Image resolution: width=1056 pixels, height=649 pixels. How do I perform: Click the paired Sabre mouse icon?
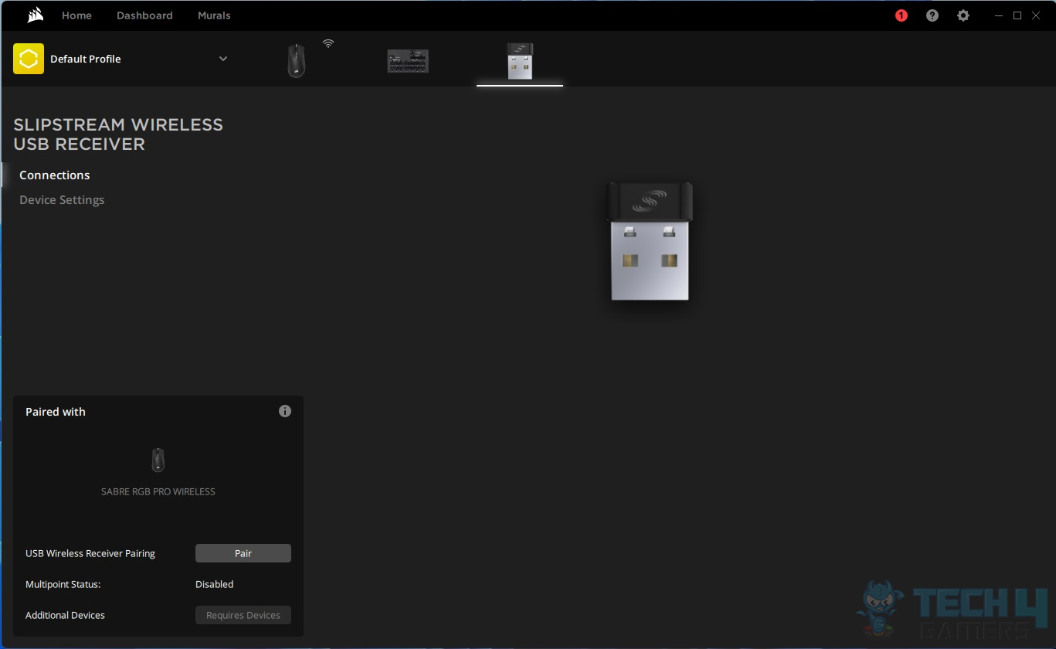click(158, 460)
